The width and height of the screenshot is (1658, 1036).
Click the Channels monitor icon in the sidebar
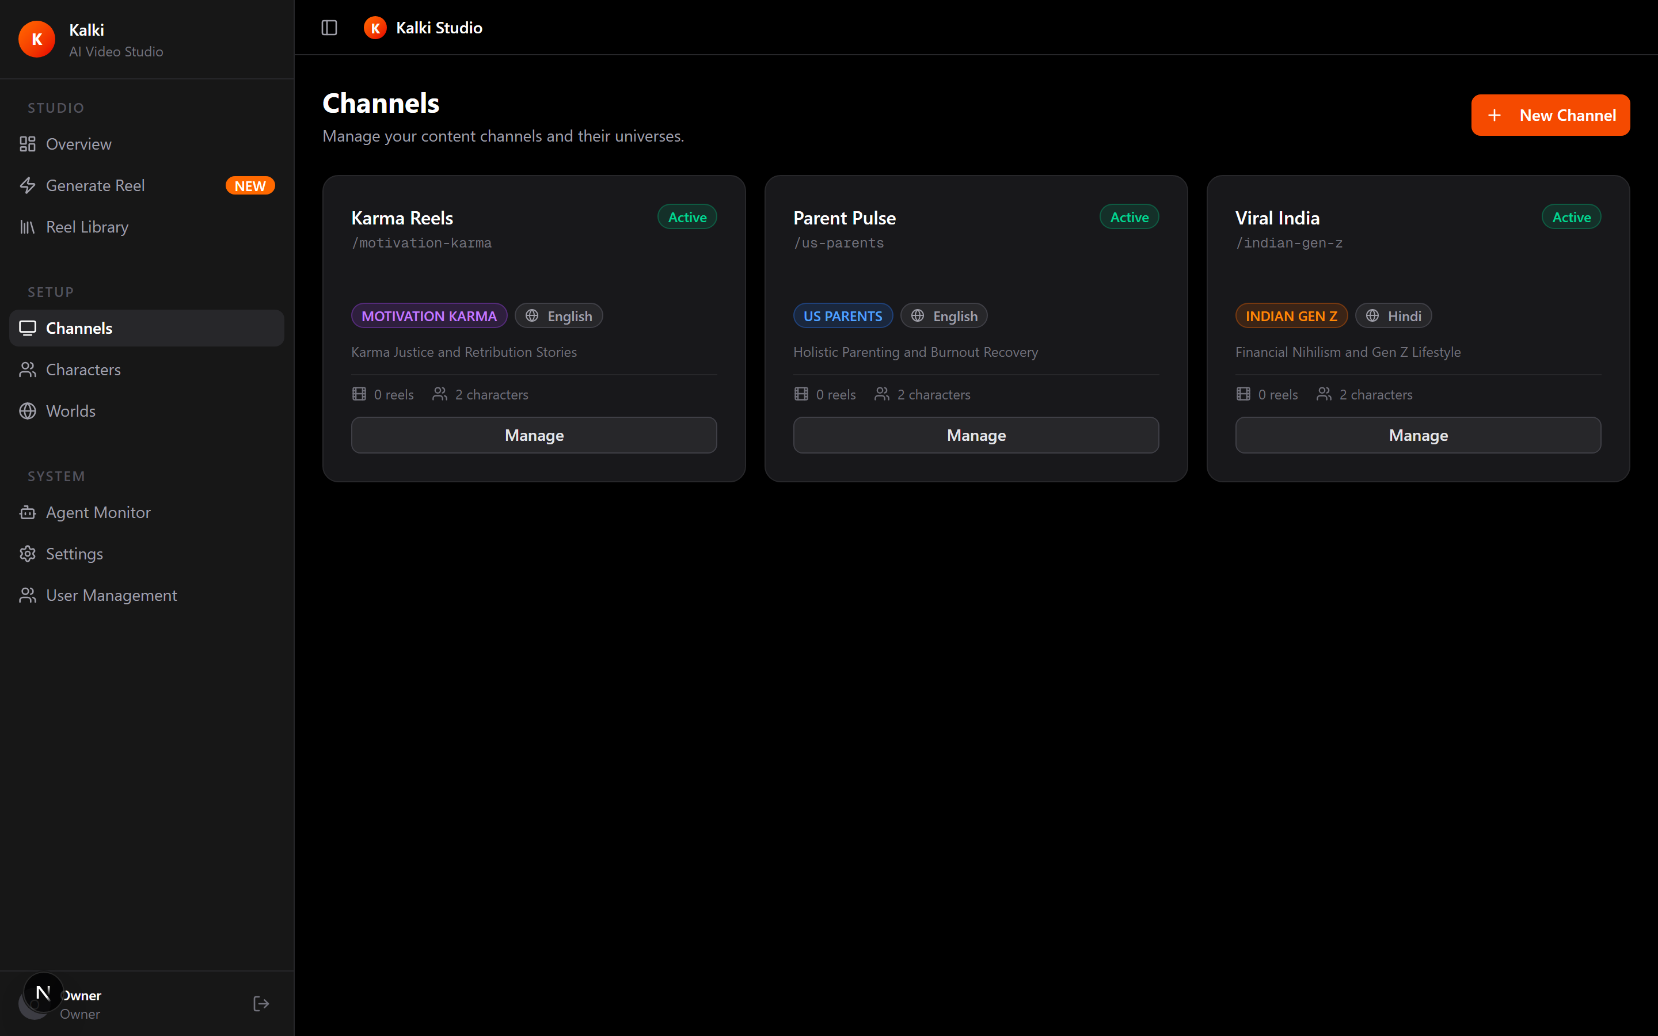(28, 328)
